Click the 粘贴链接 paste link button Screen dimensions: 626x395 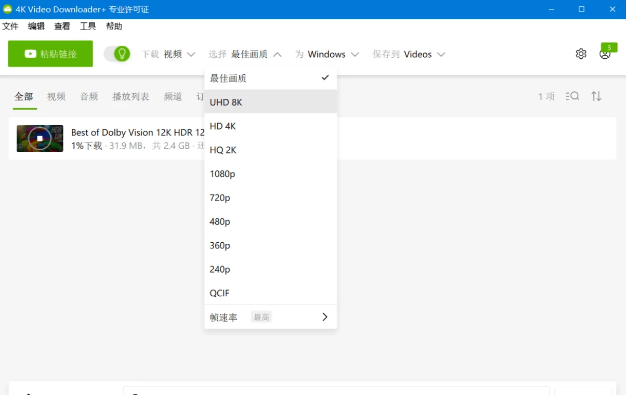tap(50, 54)
